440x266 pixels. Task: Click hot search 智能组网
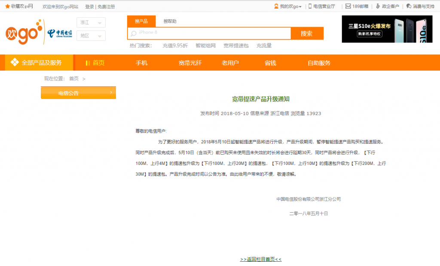(205, 46)
